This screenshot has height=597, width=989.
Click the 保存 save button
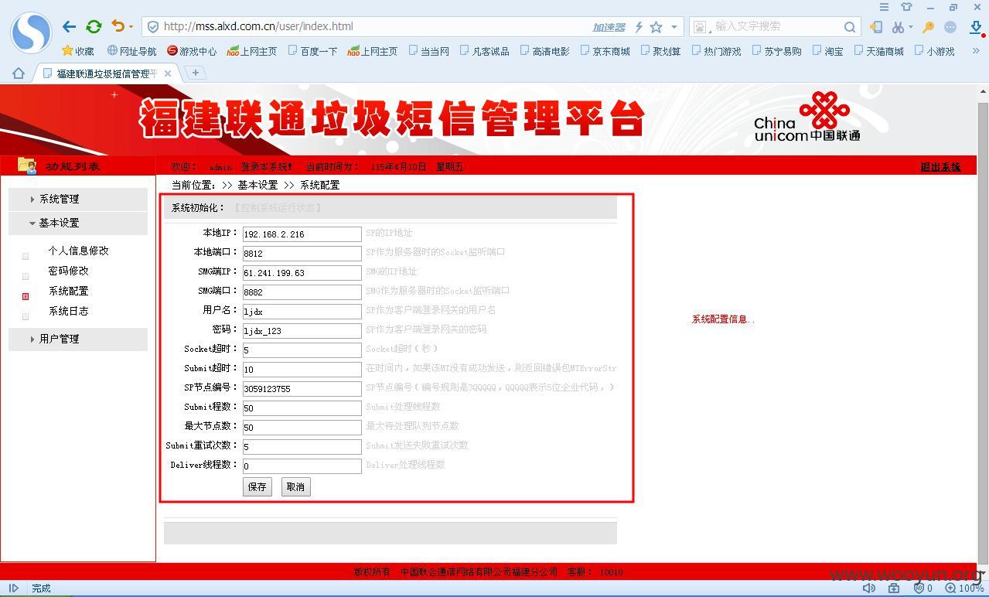point(257,486)
